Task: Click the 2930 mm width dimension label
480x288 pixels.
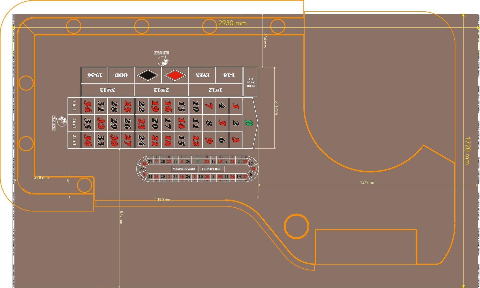Action: 232,23
